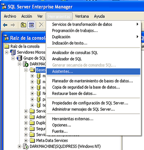
Task: Expand the third database node
Action: [32, 88]
